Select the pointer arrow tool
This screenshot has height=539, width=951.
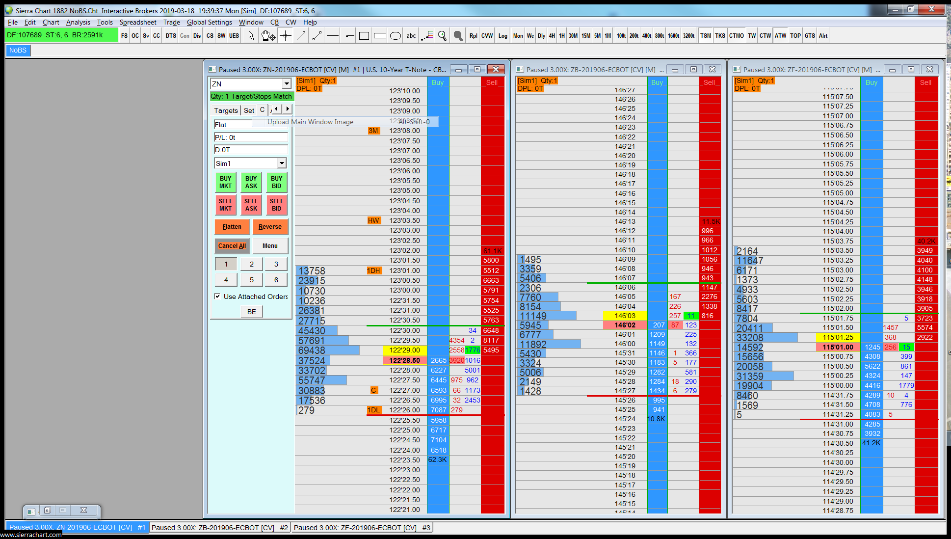251,36
